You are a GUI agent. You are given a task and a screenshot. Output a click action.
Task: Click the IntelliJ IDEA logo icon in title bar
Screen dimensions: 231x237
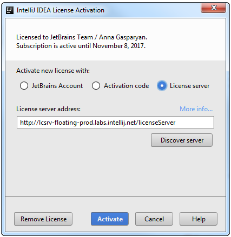(x=10, y=10)
